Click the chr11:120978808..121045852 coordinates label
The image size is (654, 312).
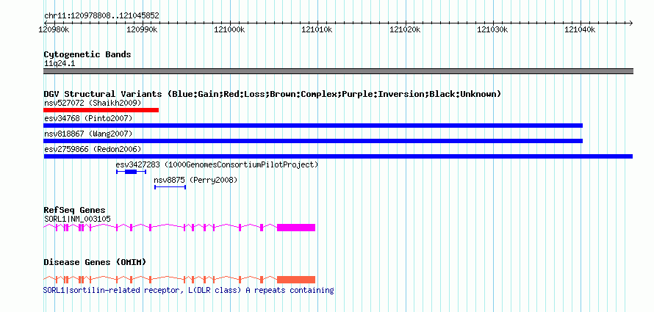101,16
